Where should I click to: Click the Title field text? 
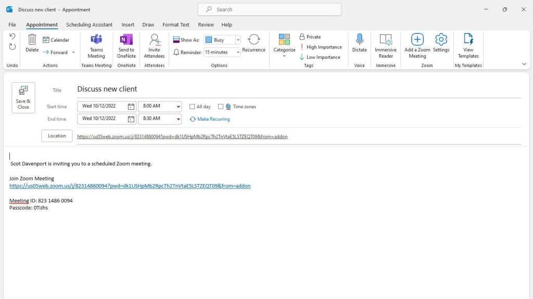coord(107,89)
